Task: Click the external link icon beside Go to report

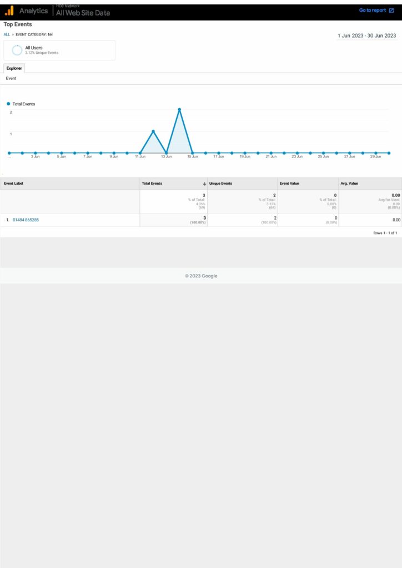Action: click(391, 11)
